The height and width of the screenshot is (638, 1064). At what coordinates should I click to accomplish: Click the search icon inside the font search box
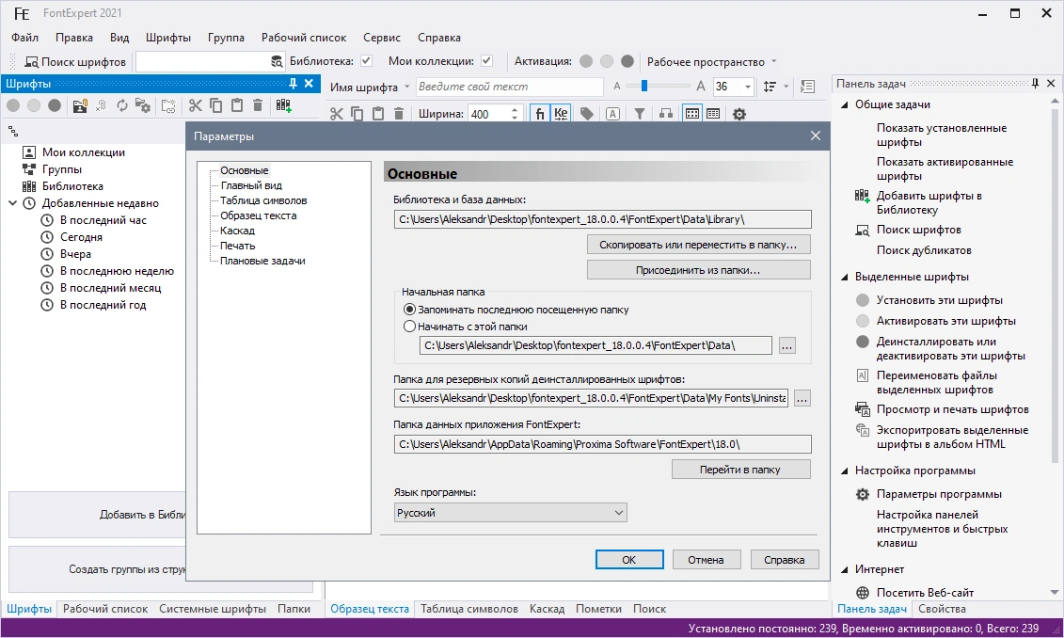point(277,62)
